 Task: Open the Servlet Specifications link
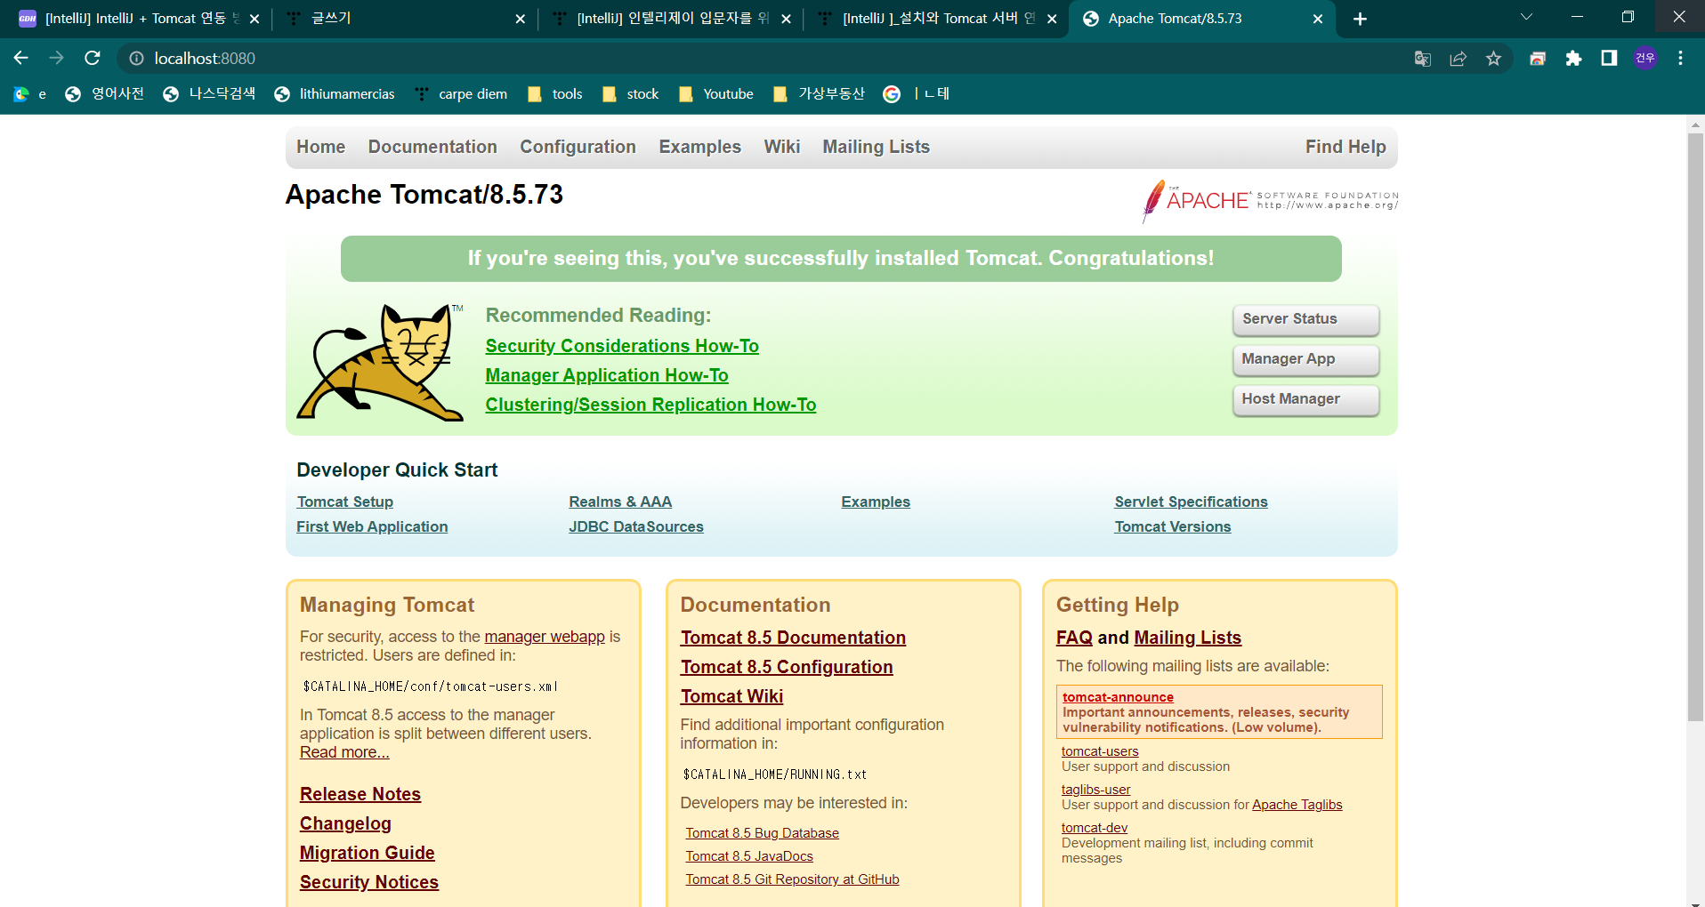[x=1191, y=502]
